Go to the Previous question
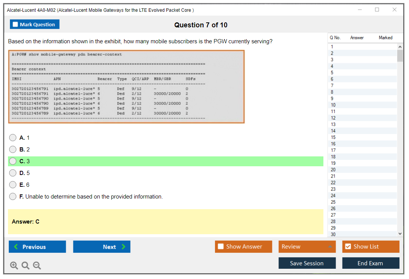The image size is (409, 279). point(37,247)
